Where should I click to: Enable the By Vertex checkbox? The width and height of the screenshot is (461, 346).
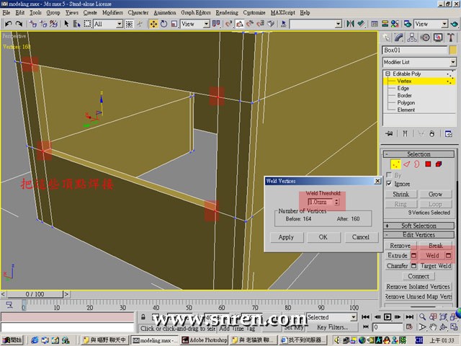click(x=389, y=175)
